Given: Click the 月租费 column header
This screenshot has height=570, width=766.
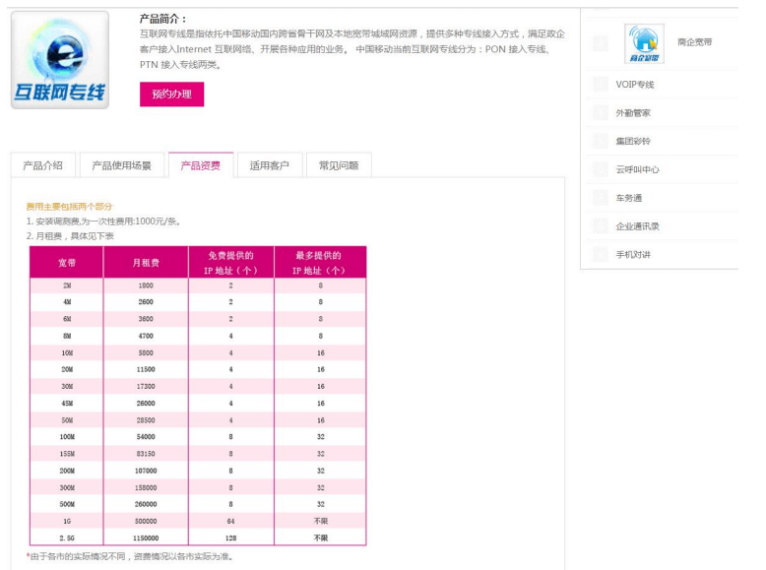Looking at the screenshot, I should click(x=146, y=263).
